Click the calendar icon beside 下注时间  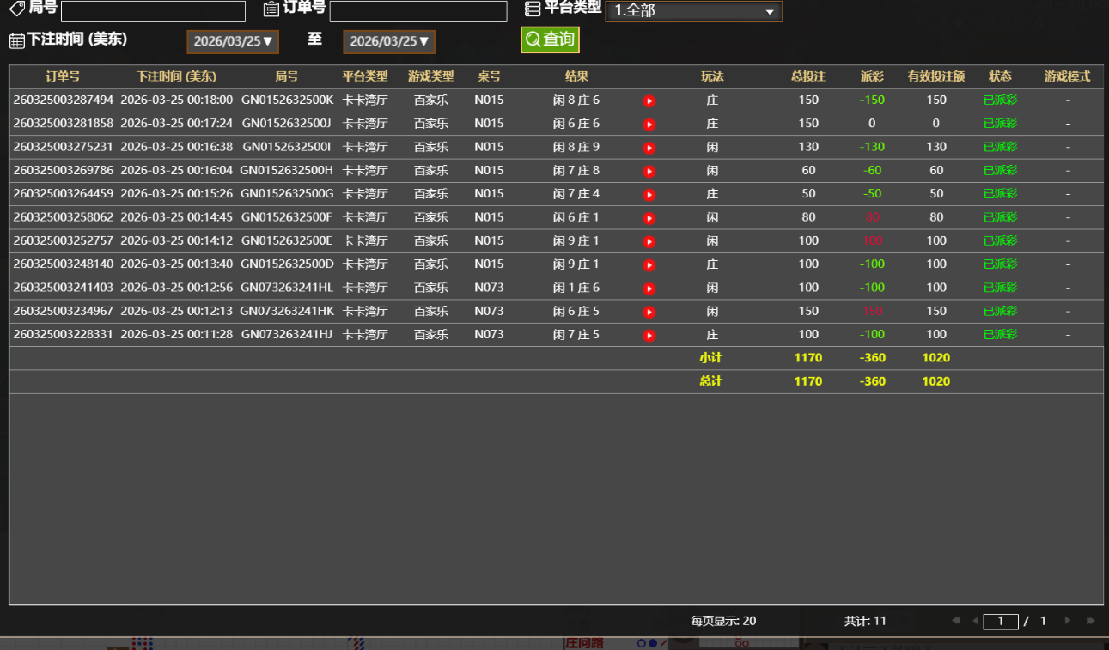point(16,40)
